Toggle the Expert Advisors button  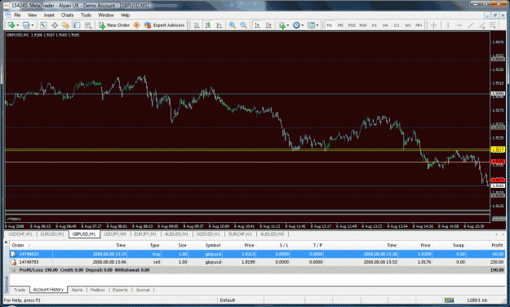[x=165, y=25]
